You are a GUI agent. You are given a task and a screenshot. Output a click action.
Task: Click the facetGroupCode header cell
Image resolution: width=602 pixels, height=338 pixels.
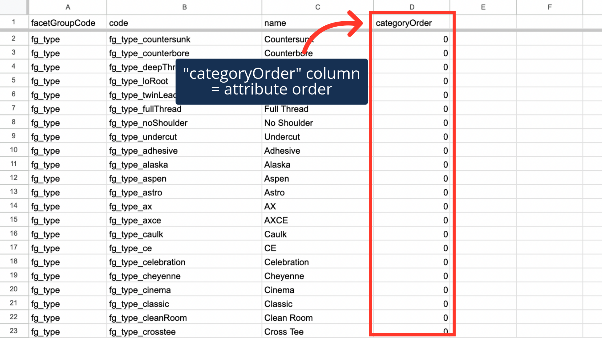tap(63, 23)
